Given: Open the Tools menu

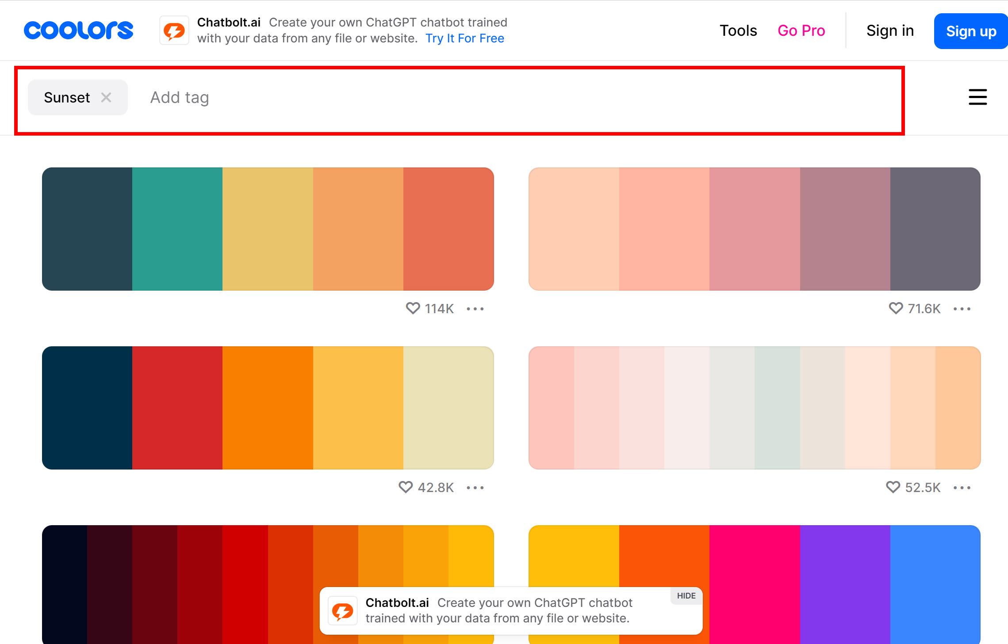Looking at the screenshot, I should point(738,30).
